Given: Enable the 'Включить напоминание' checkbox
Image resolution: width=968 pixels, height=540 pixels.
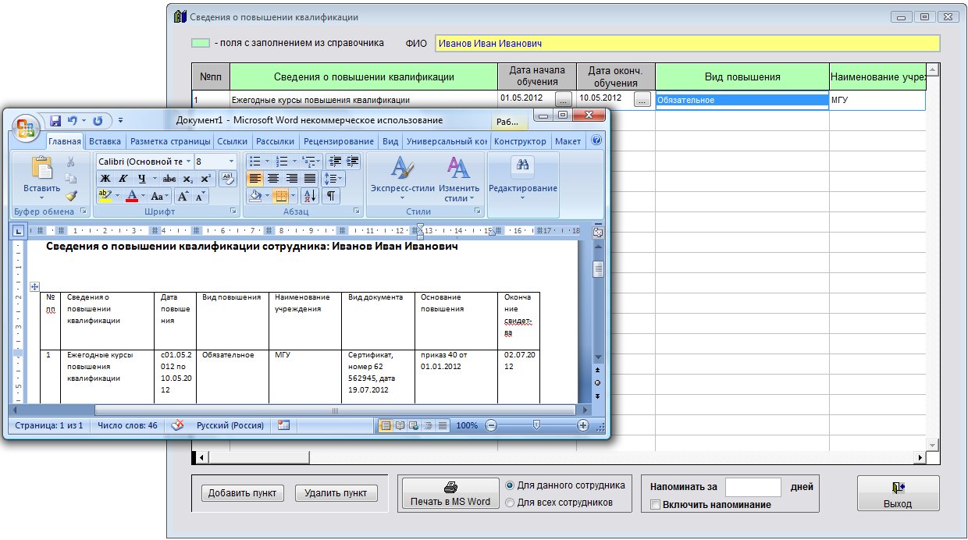Looking at the screenshot, I should pyautogui.click(x=656, y=505).
